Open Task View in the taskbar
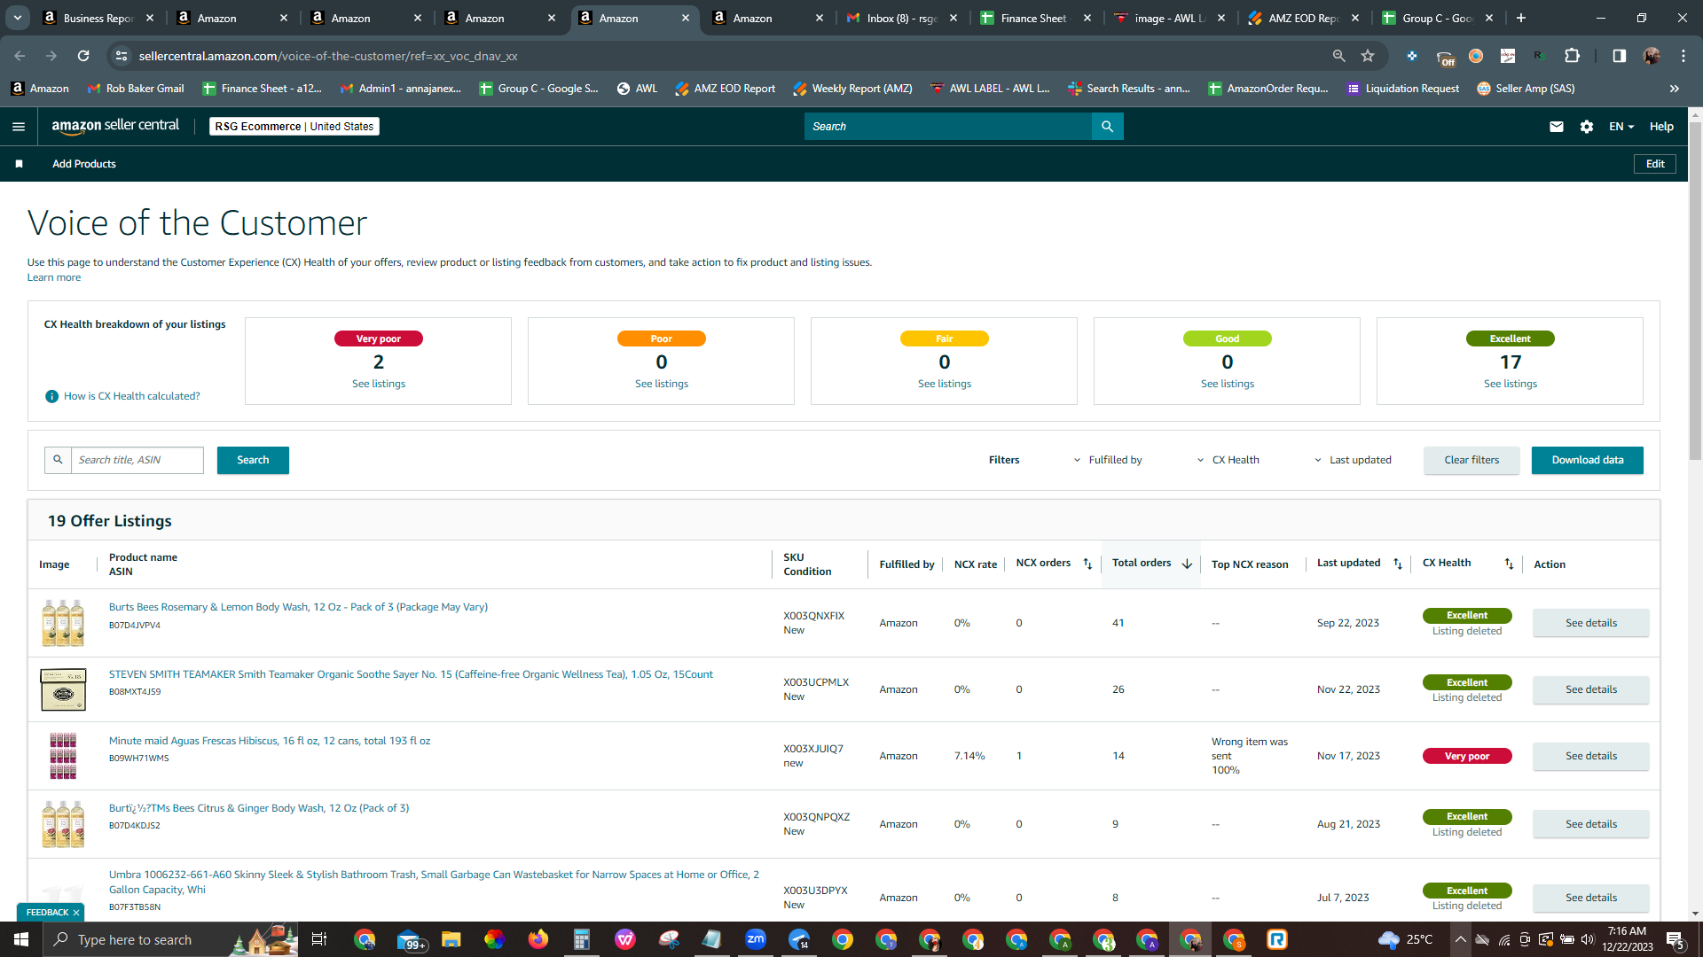 tap(319, 939)
